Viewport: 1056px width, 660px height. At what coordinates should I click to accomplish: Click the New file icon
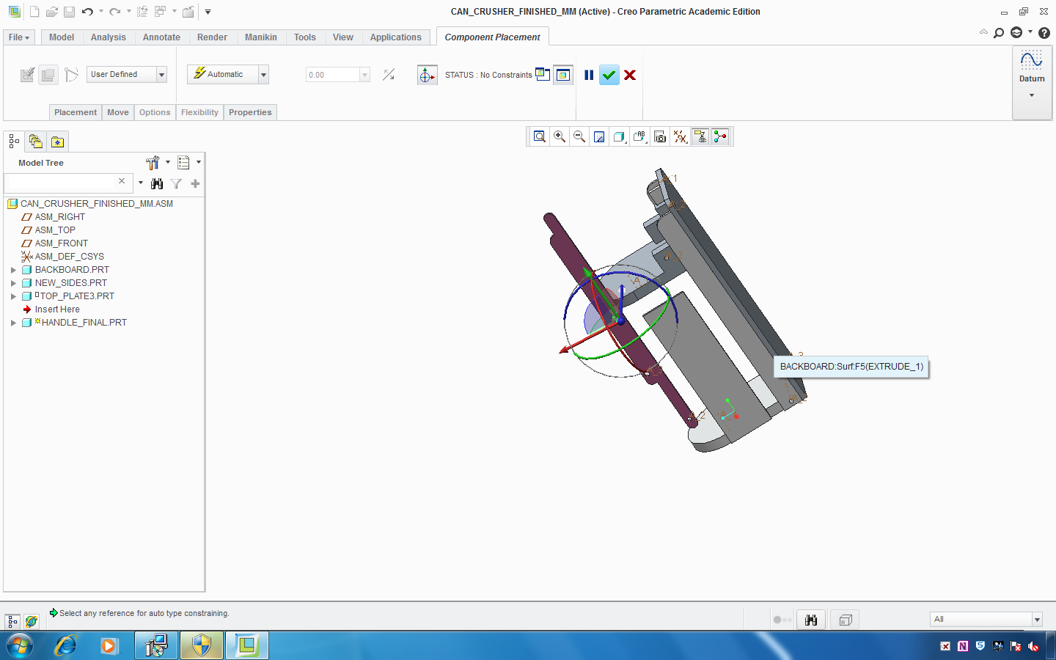pyautogui.click(x=34, y=12)
